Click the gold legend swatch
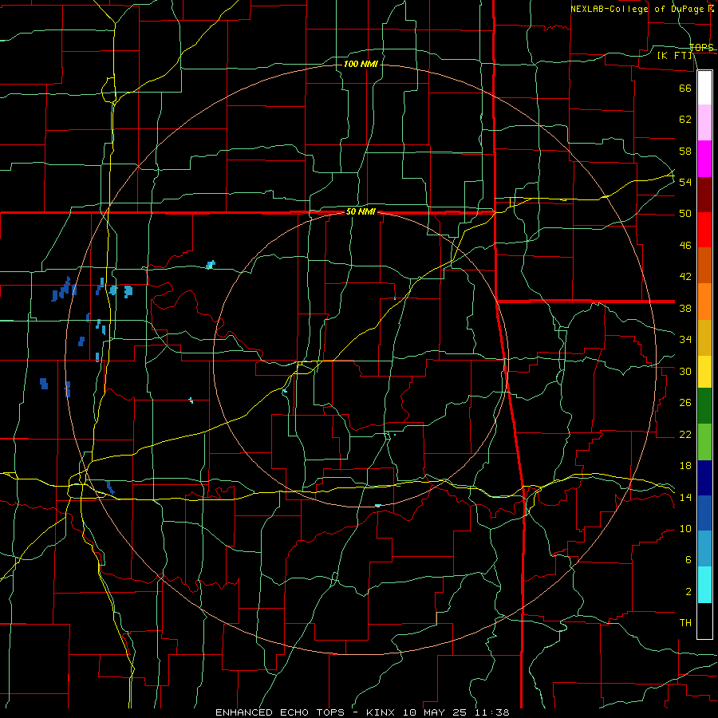The image size is (718, 718). [x=704, y=338]
